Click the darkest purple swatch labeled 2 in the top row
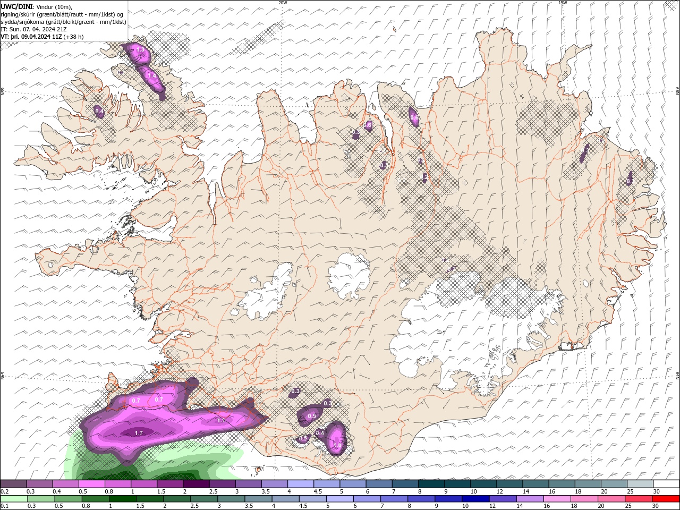This screenshot has width=680, height=510. tap(196, 484)
